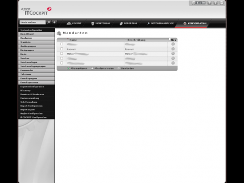Click itnovum in Beschreibung column
The image size is (244, 183).
(130, 49)
